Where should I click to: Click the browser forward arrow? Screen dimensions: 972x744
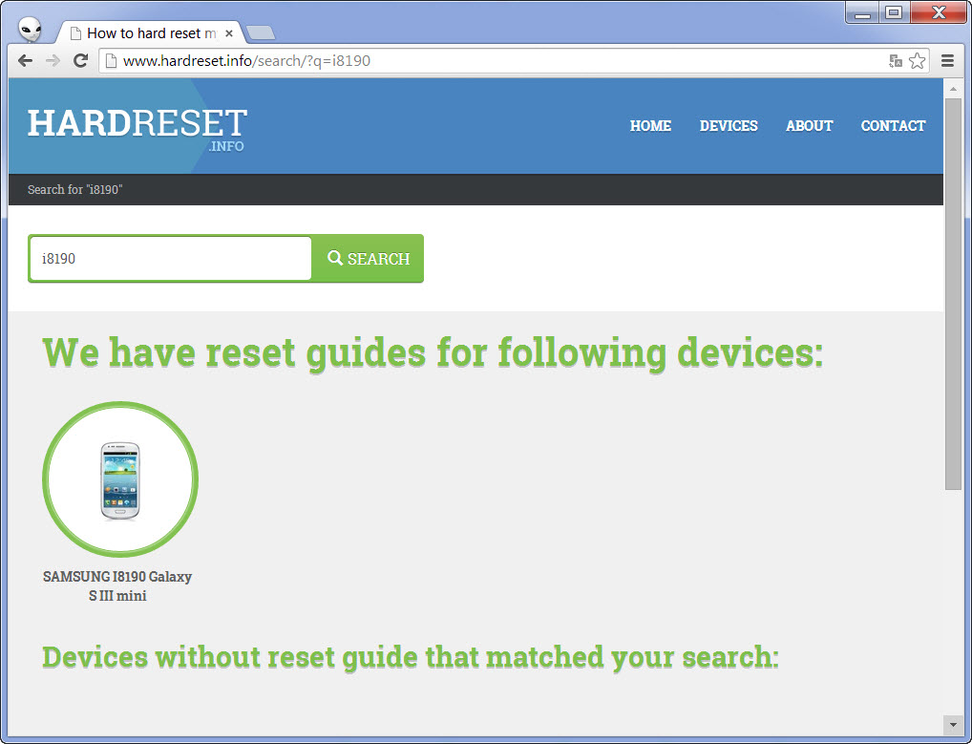coord(53,61)
